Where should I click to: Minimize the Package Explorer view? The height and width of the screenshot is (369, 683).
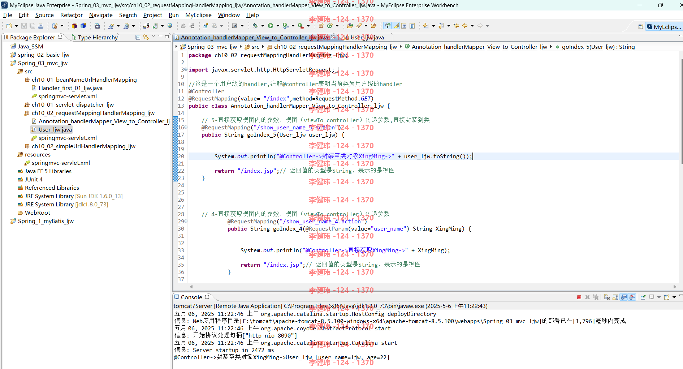pos(160,36)
